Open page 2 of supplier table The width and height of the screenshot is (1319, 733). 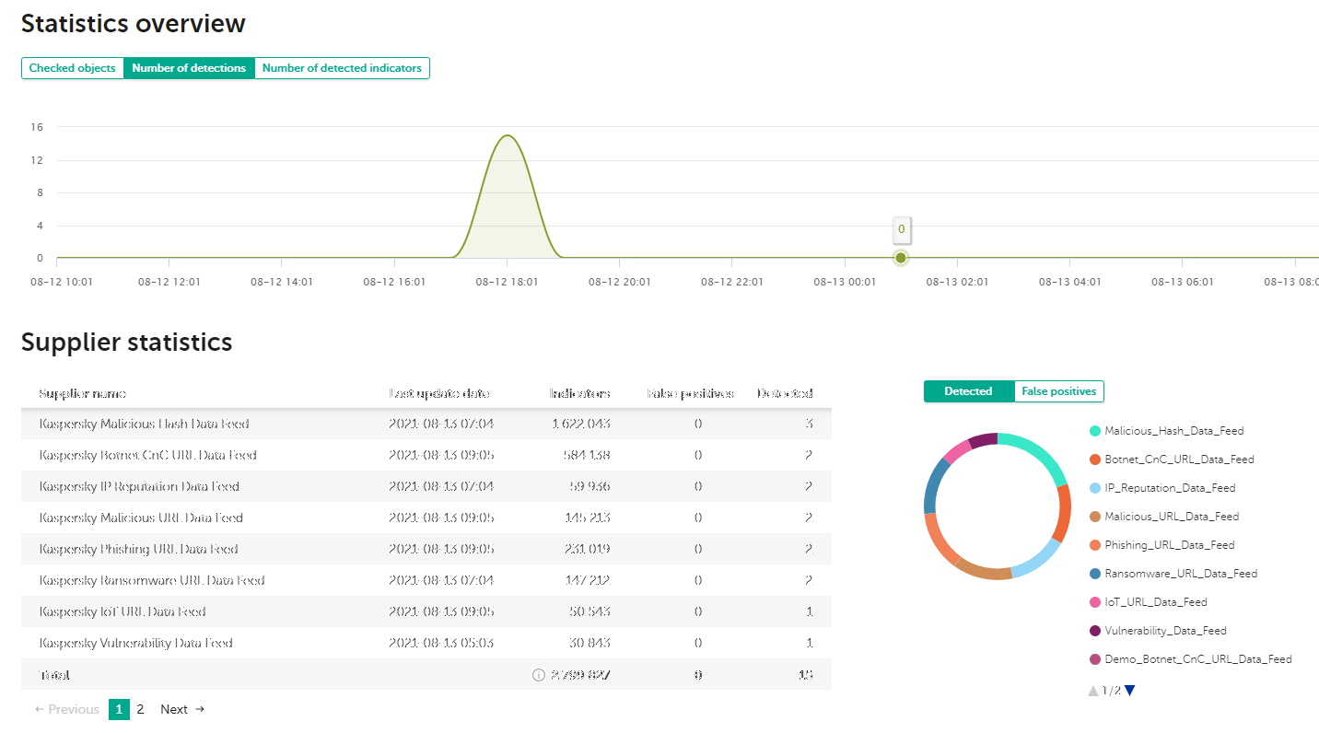140,709
